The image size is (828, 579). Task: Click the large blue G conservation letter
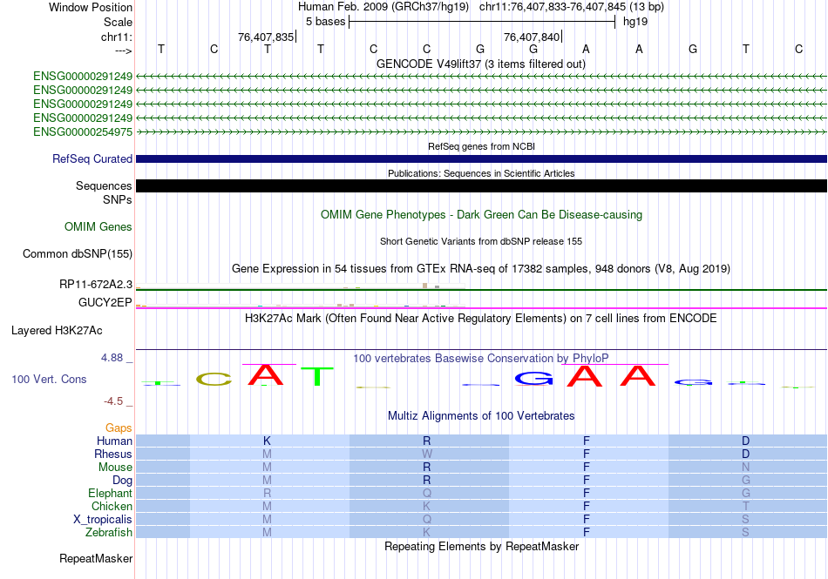pos(534,378)
